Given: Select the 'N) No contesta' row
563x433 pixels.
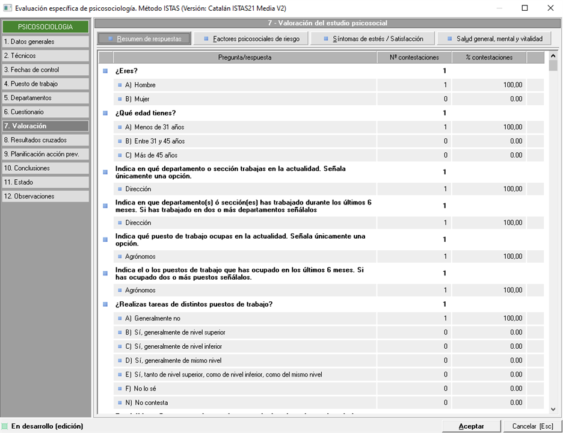Looking at the screenshot, I should click(x=241, y=403).
